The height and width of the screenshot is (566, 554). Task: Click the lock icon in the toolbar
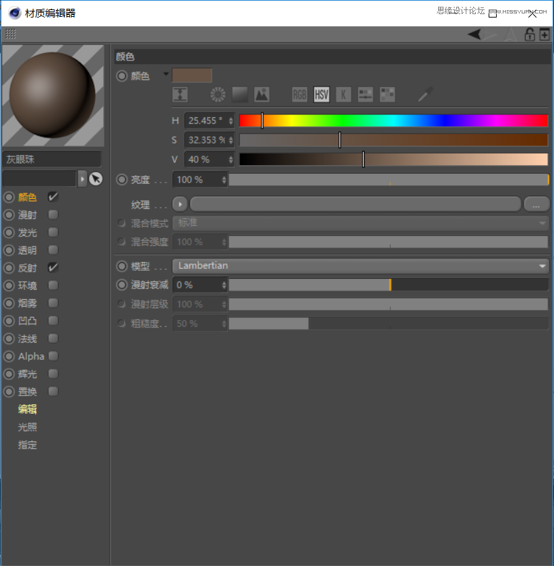[530, 34]
